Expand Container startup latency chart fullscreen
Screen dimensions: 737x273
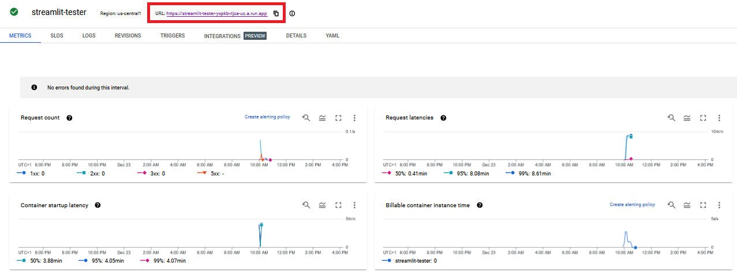click(339, 205)
